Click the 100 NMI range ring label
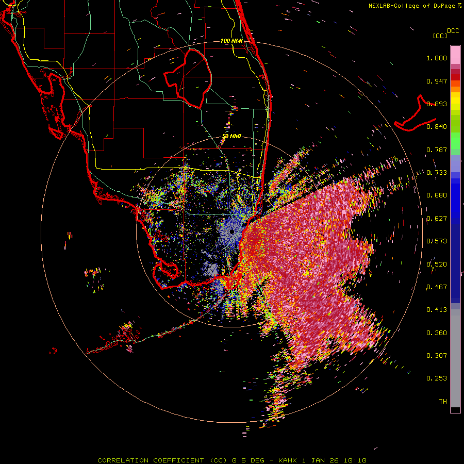Image resolution: width=464 pixels, height=464 pixels. pos(231,41)
